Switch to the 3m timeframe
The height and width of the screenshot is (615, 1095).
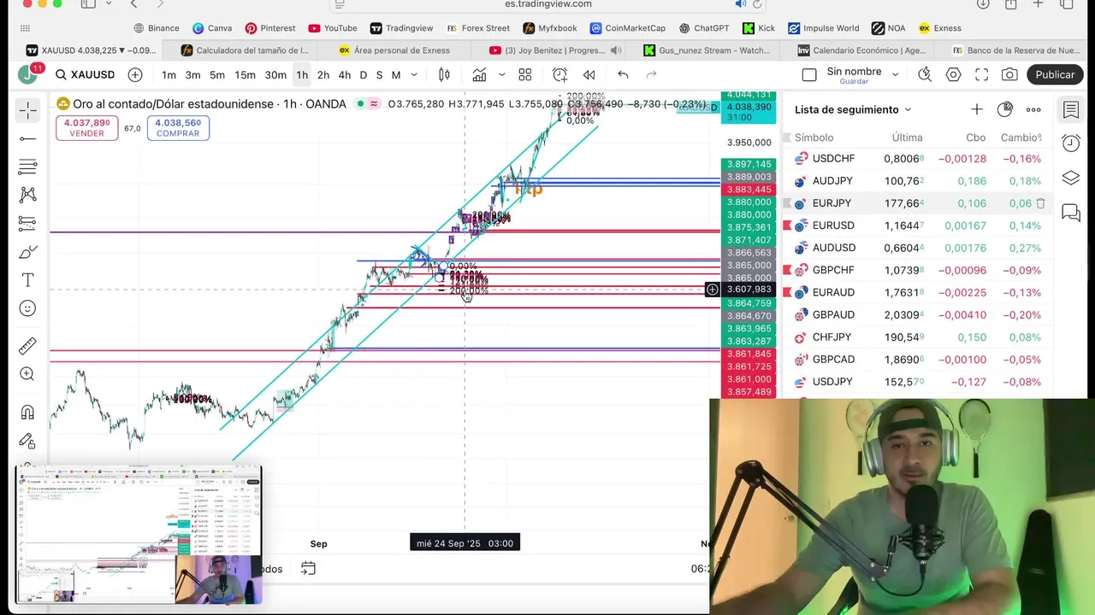[193, 75]
